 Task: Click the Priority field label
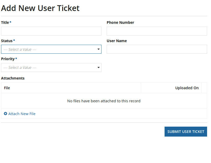(8, 59)
